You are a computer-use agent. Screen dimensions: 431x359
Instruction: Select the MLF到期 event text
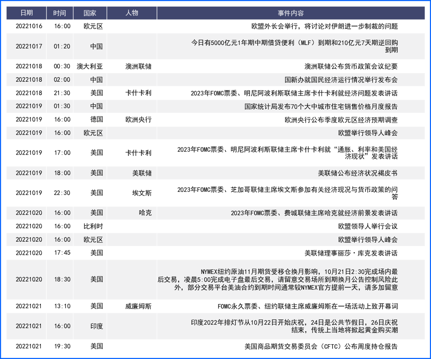point(295,46)
